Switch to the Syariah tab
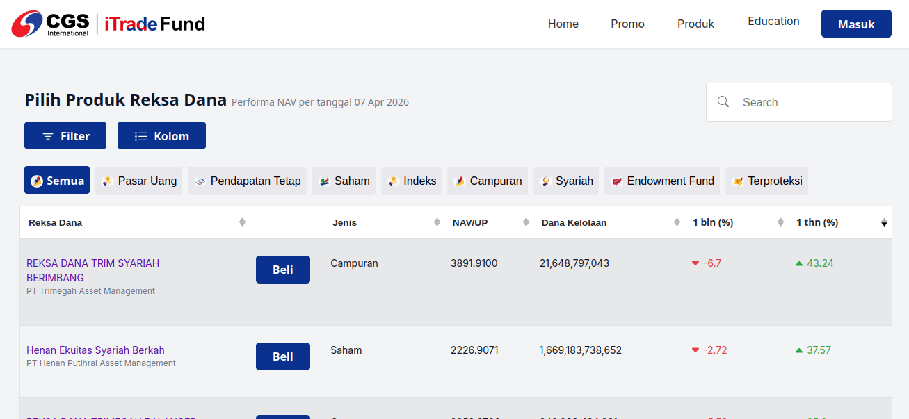Image resolution: width=909 pixels, height=419 pixels. (566, 181)
